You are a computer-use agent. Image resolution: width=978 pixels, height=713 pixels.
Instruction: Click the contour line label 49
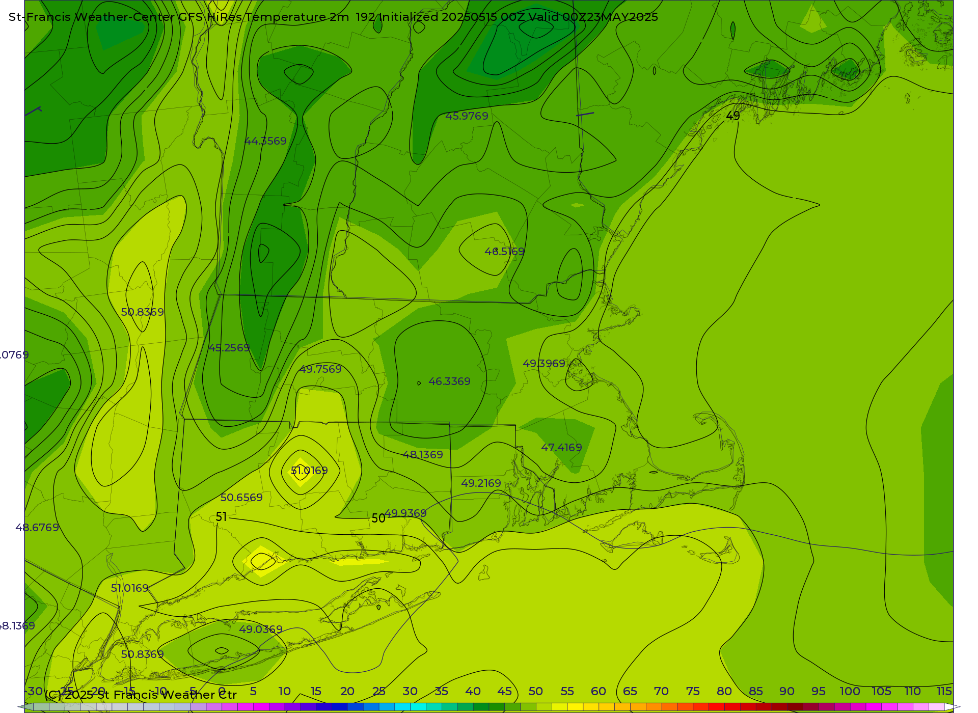point(733,116)
